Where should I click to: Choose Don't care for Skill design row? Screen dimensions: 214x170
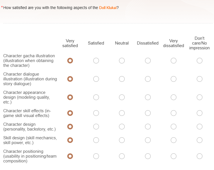(x=200, y=140)
